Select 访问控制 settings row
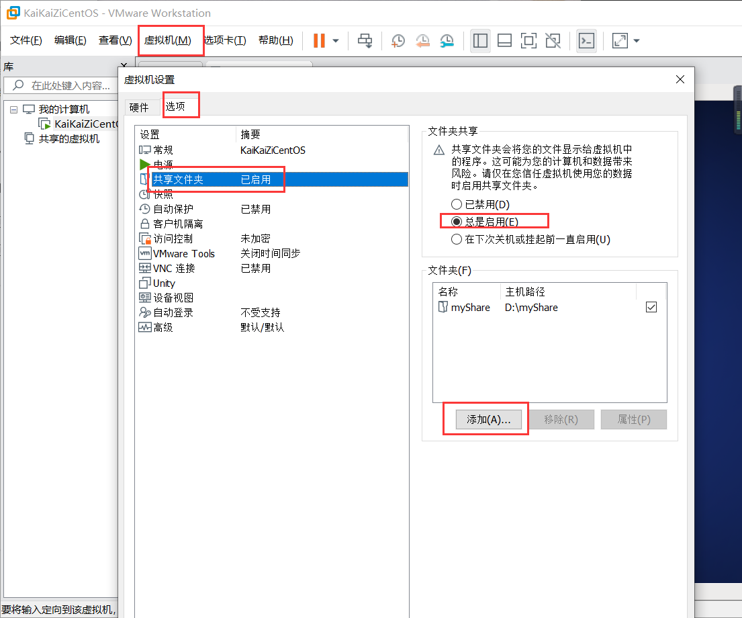The image size is (742, 618). [271, 238]
